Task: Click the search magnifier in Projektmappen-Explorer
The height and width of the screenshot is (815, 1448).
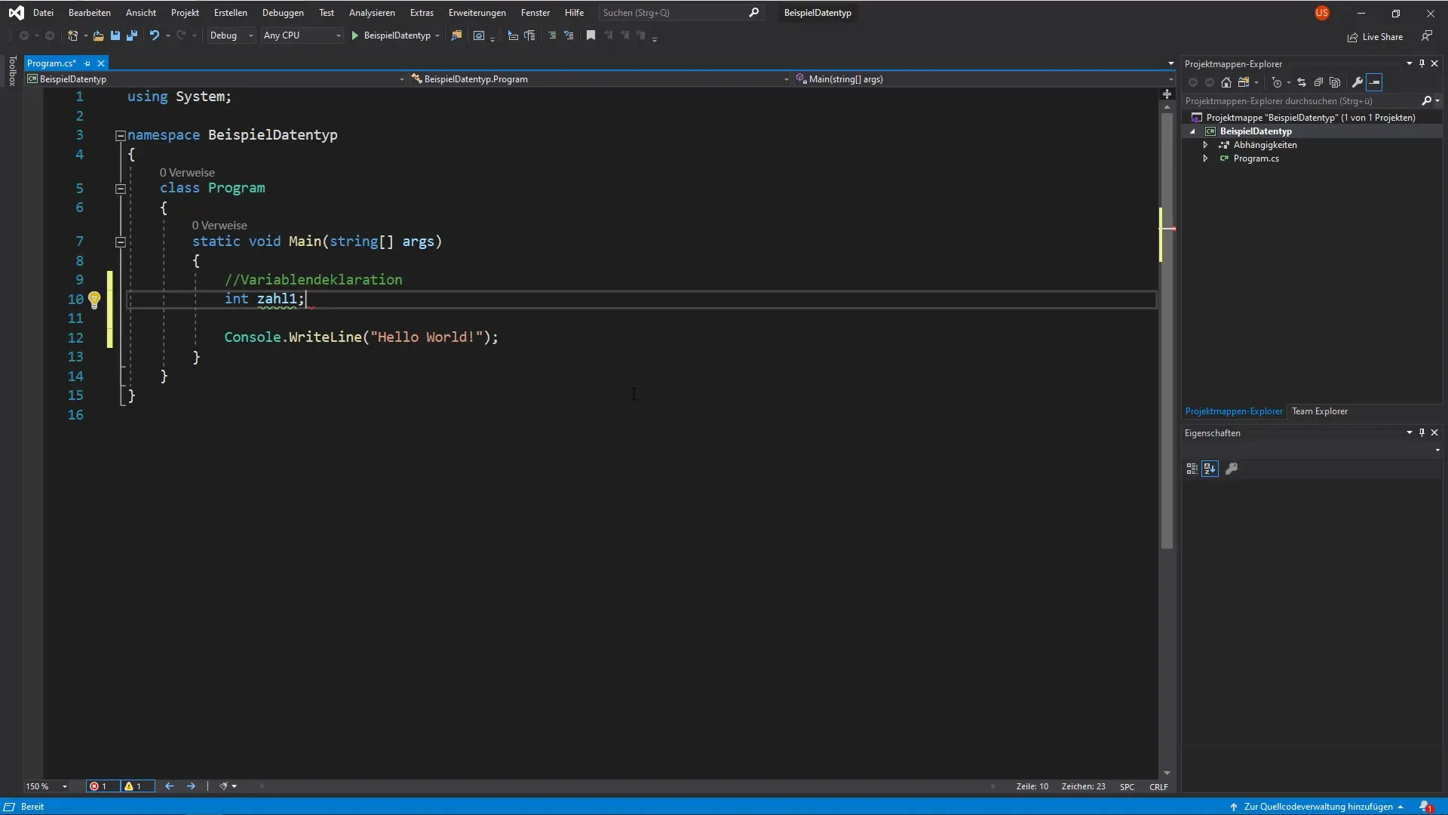Action: coord(1427,100)
